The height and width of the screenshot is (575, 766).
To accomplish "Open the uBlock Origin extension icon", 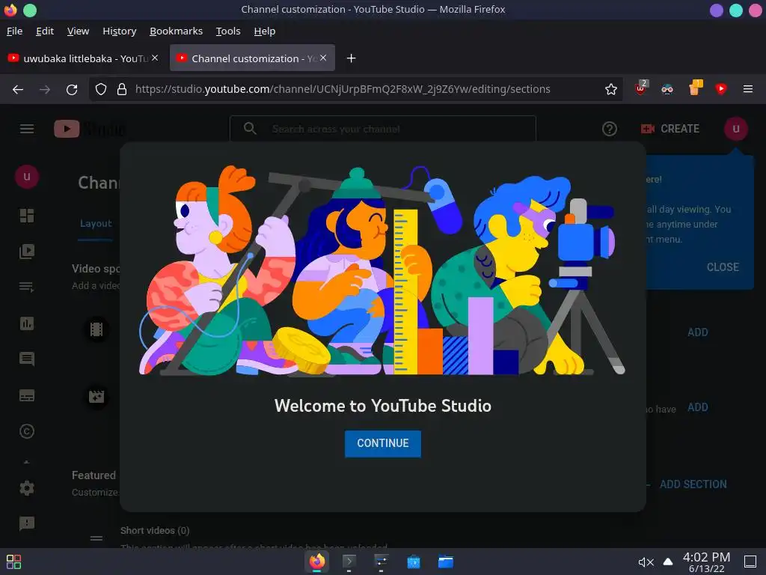I will (x=640, y=88).
